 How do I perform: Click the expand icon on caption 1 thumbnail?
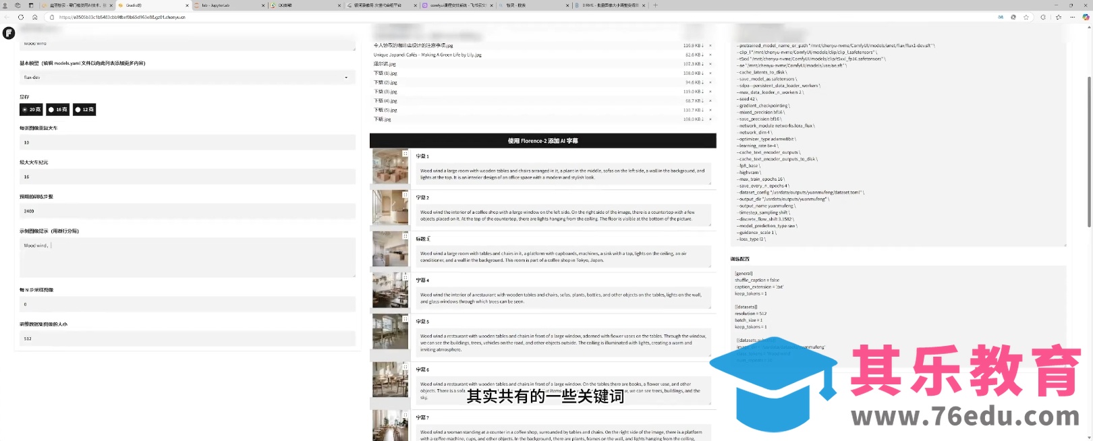pos(405,153)
